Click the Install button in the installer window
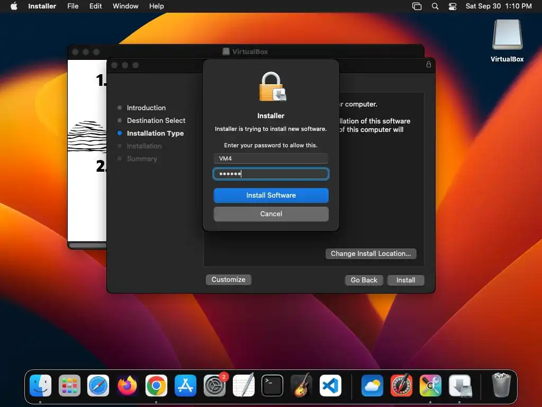The height and width of the screenshot is (407, 542). 406,280
